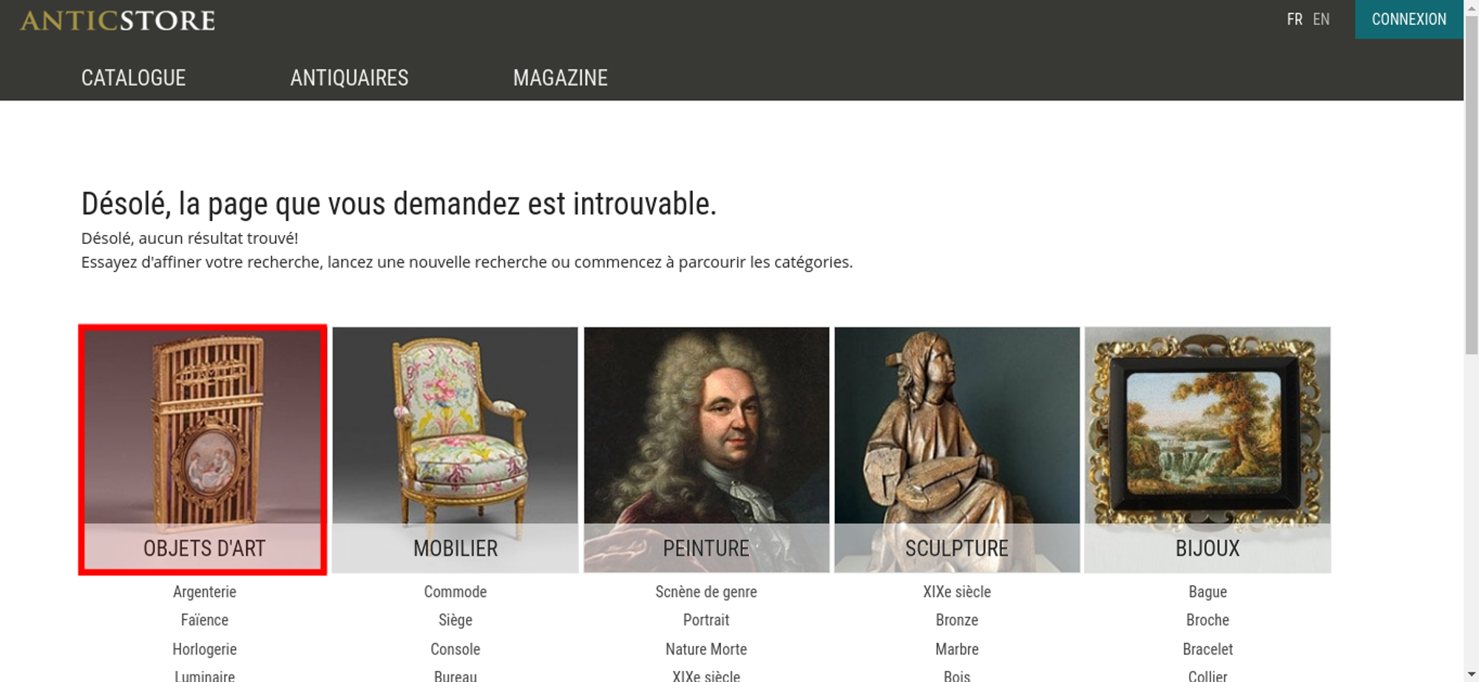Click the scrollbar down arrow
This screenshot has height=682, width=1479.
point(1472,674)
